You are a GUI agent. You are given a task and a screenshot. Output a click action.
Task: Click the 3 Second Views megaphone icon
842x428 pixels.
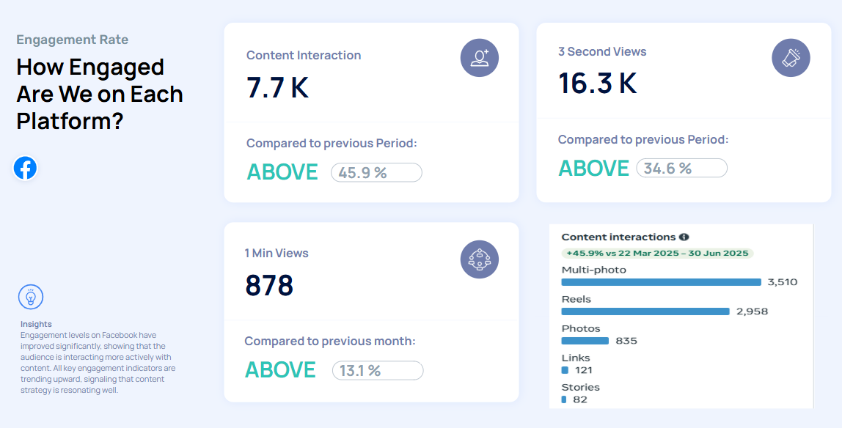coord(791,57)
